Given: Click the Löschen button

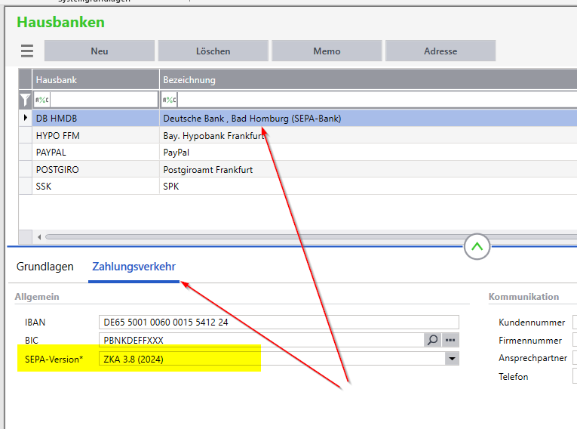Looking at the screenshot, I should tap(213, 51).
